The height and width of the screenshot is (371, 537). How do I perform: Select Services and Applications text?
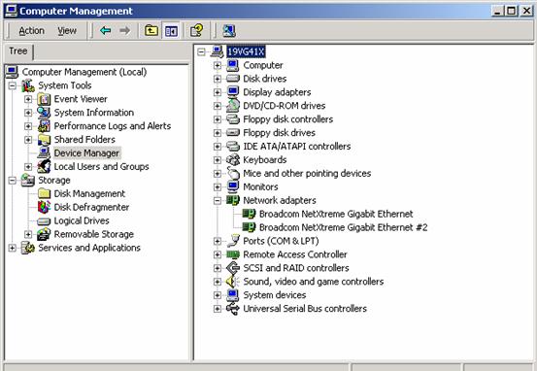[x=89, y=248]
